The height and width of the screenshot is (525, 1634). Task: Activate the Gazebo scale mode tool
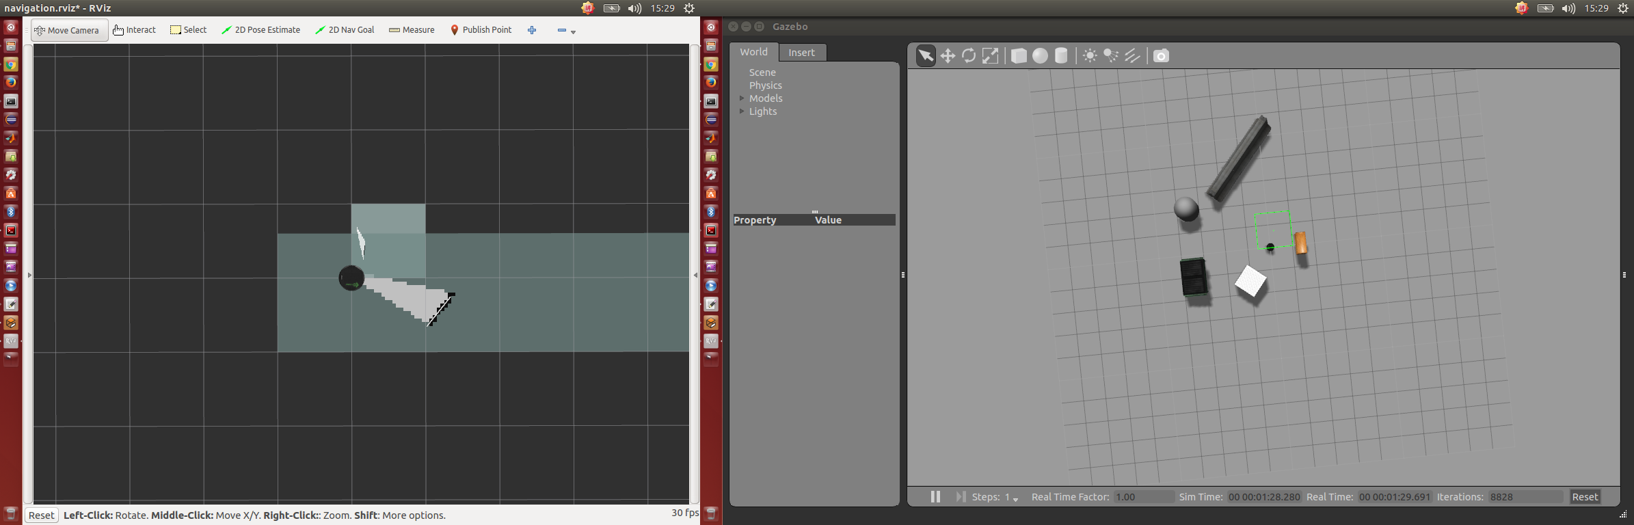[x=990, y=55]
